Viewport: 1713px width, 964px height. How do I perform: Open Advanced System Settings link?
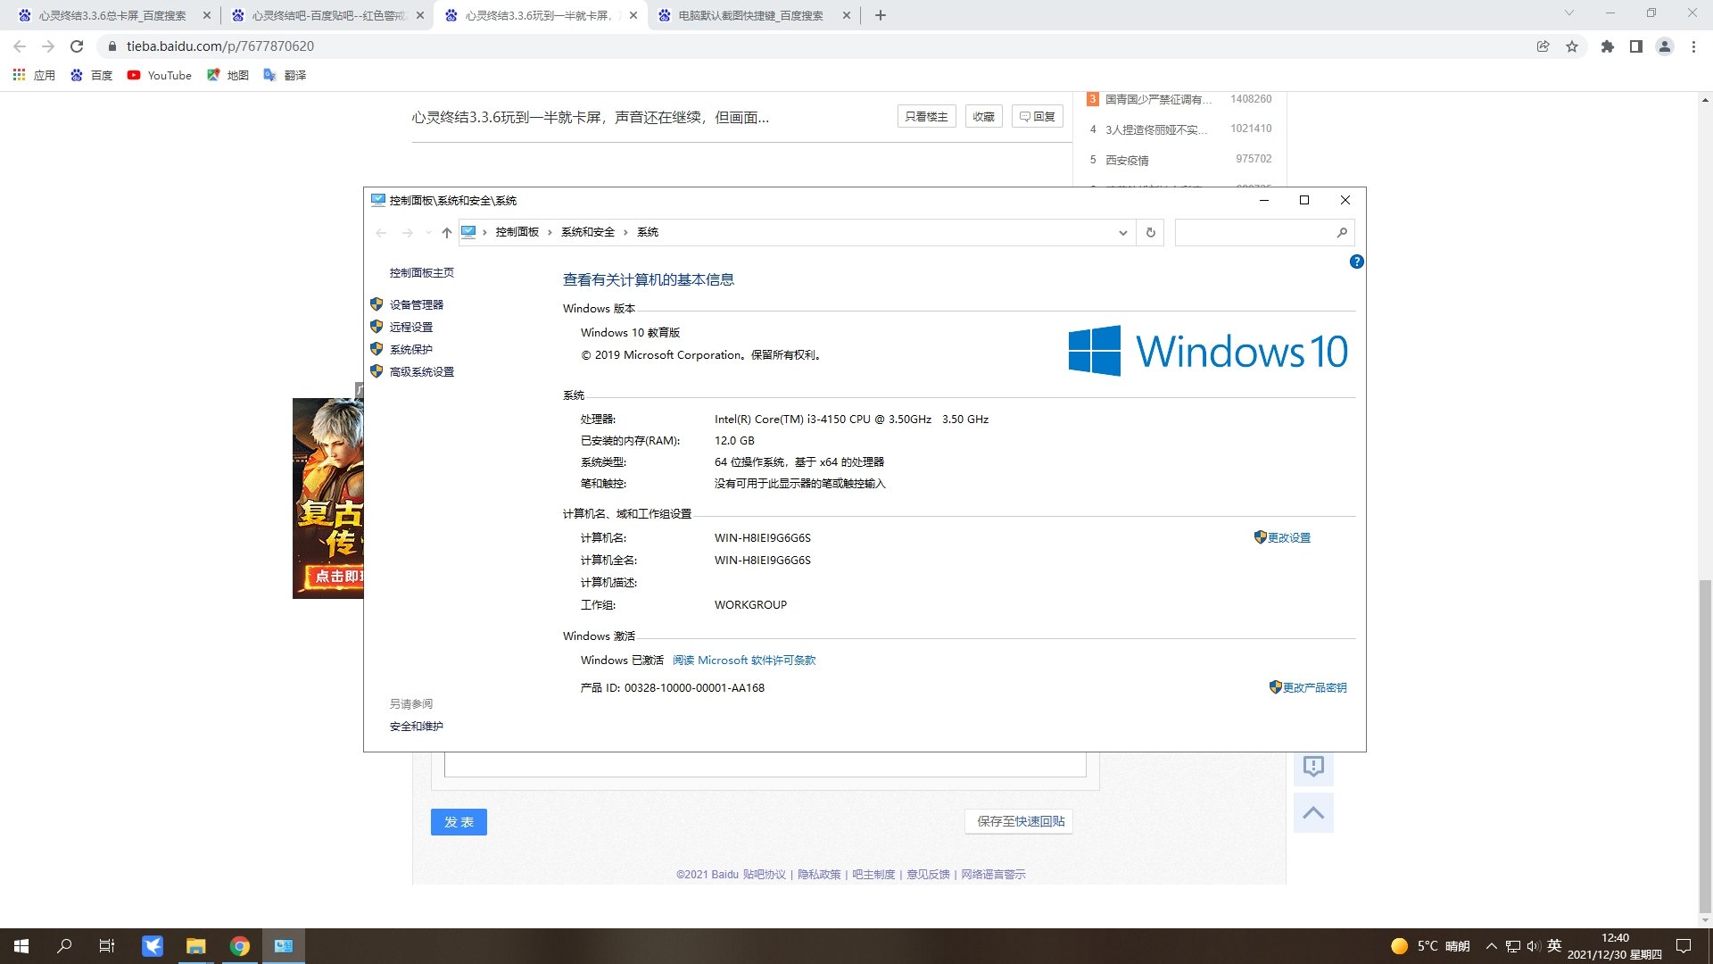421,371
